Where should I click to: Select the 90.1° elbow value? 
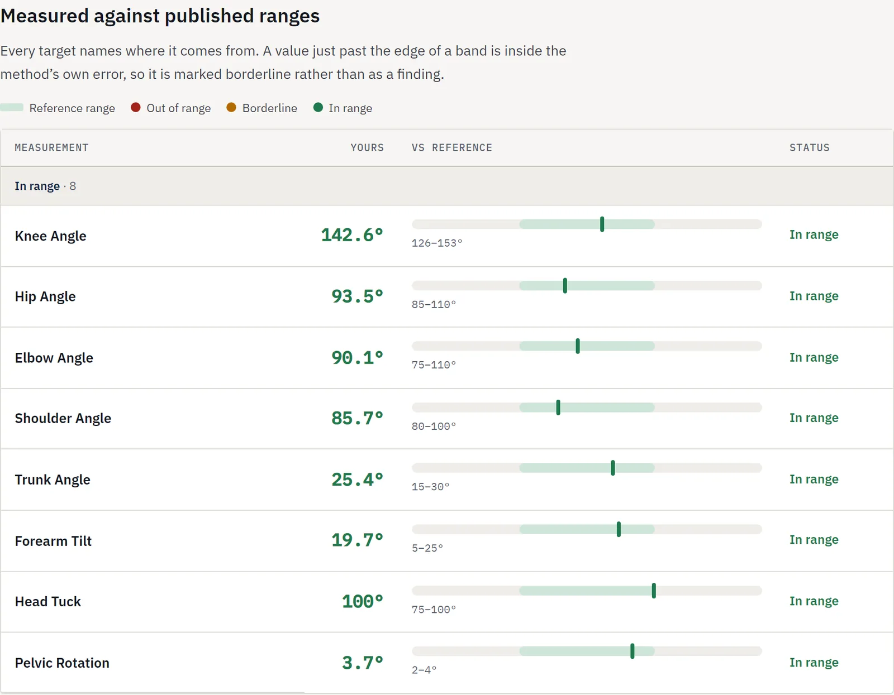click(x=358, y=358)
